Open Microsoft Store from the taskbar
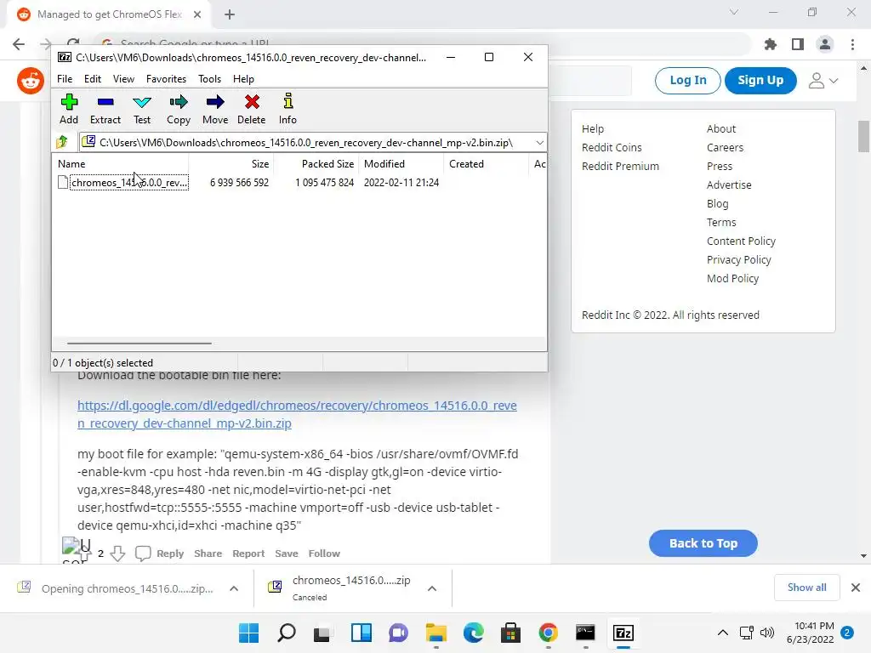Image resolution: width=871 pixels, height=653 pixels. [x=510, y=633]
